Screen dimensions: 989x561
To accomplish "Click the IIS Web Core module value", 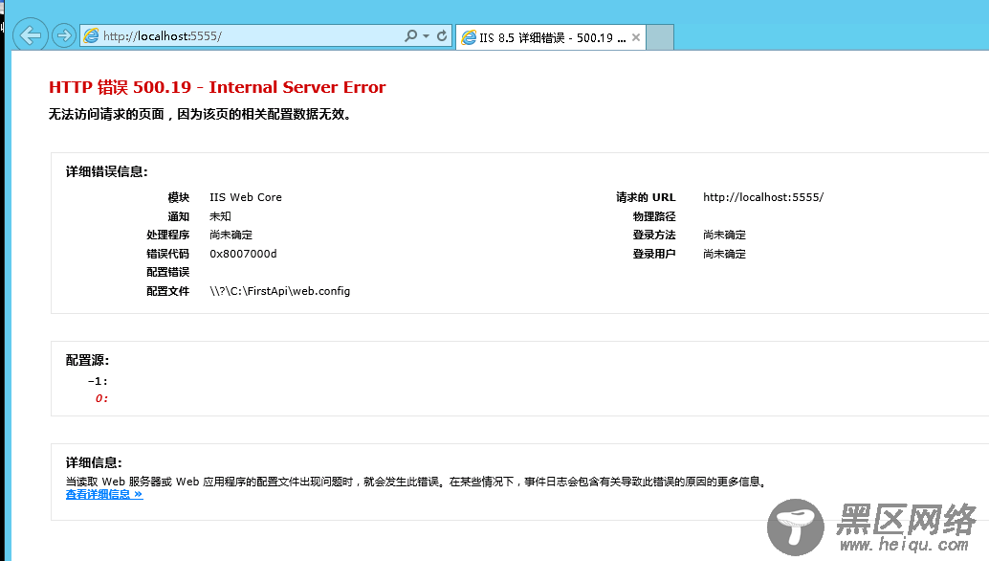I will [x=246, y=197].
